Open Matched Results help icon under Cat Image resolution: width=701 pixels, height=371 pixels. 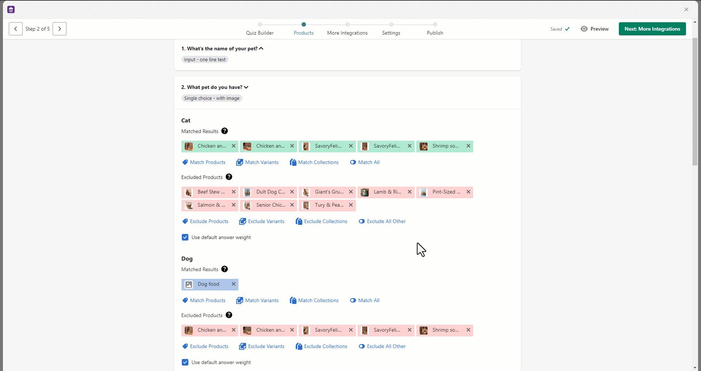(225, 131)
